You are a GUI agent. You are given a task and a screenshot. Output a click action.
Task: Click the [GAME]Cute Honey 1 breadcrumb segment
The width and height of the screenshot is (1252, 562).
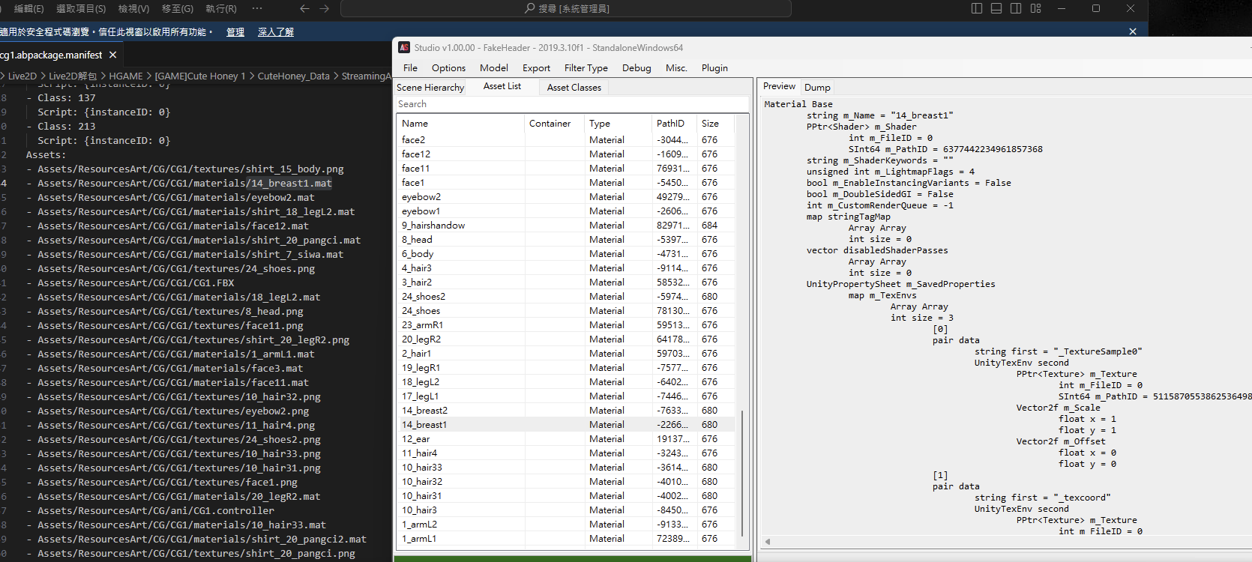click(200, 76)
